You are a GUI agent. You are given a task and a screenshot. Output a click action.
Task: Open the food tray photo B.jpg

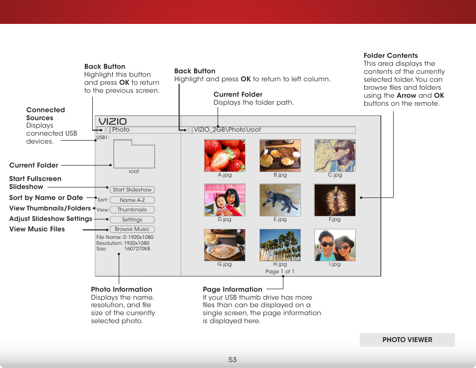[x=280, y=156]
